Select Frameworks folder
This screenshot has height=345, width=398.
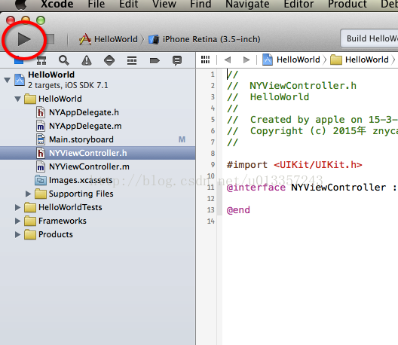98,221
